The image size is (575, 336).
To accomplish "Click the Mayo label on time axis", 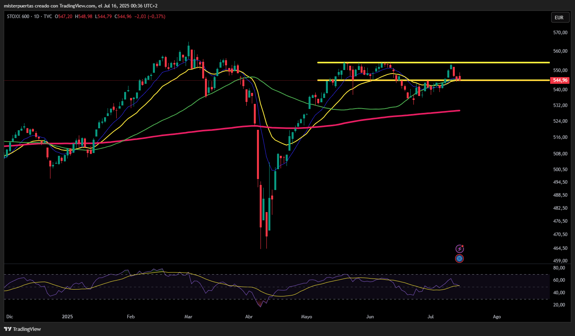I will click(307, 317).
